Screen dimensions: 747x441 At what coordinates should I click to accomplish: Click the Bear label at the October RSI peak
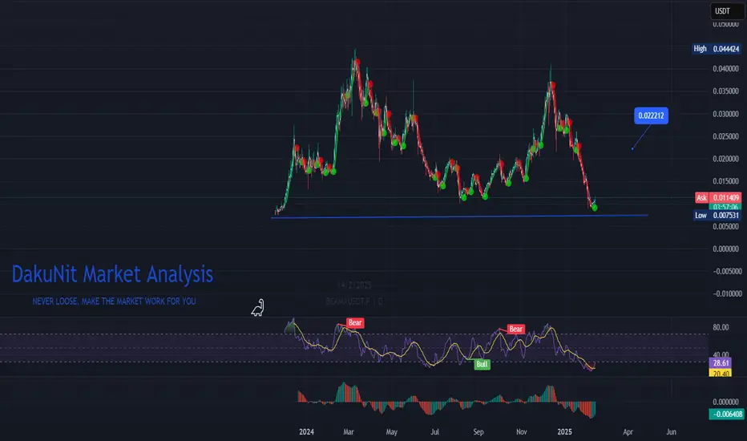(x=516, y=329)
